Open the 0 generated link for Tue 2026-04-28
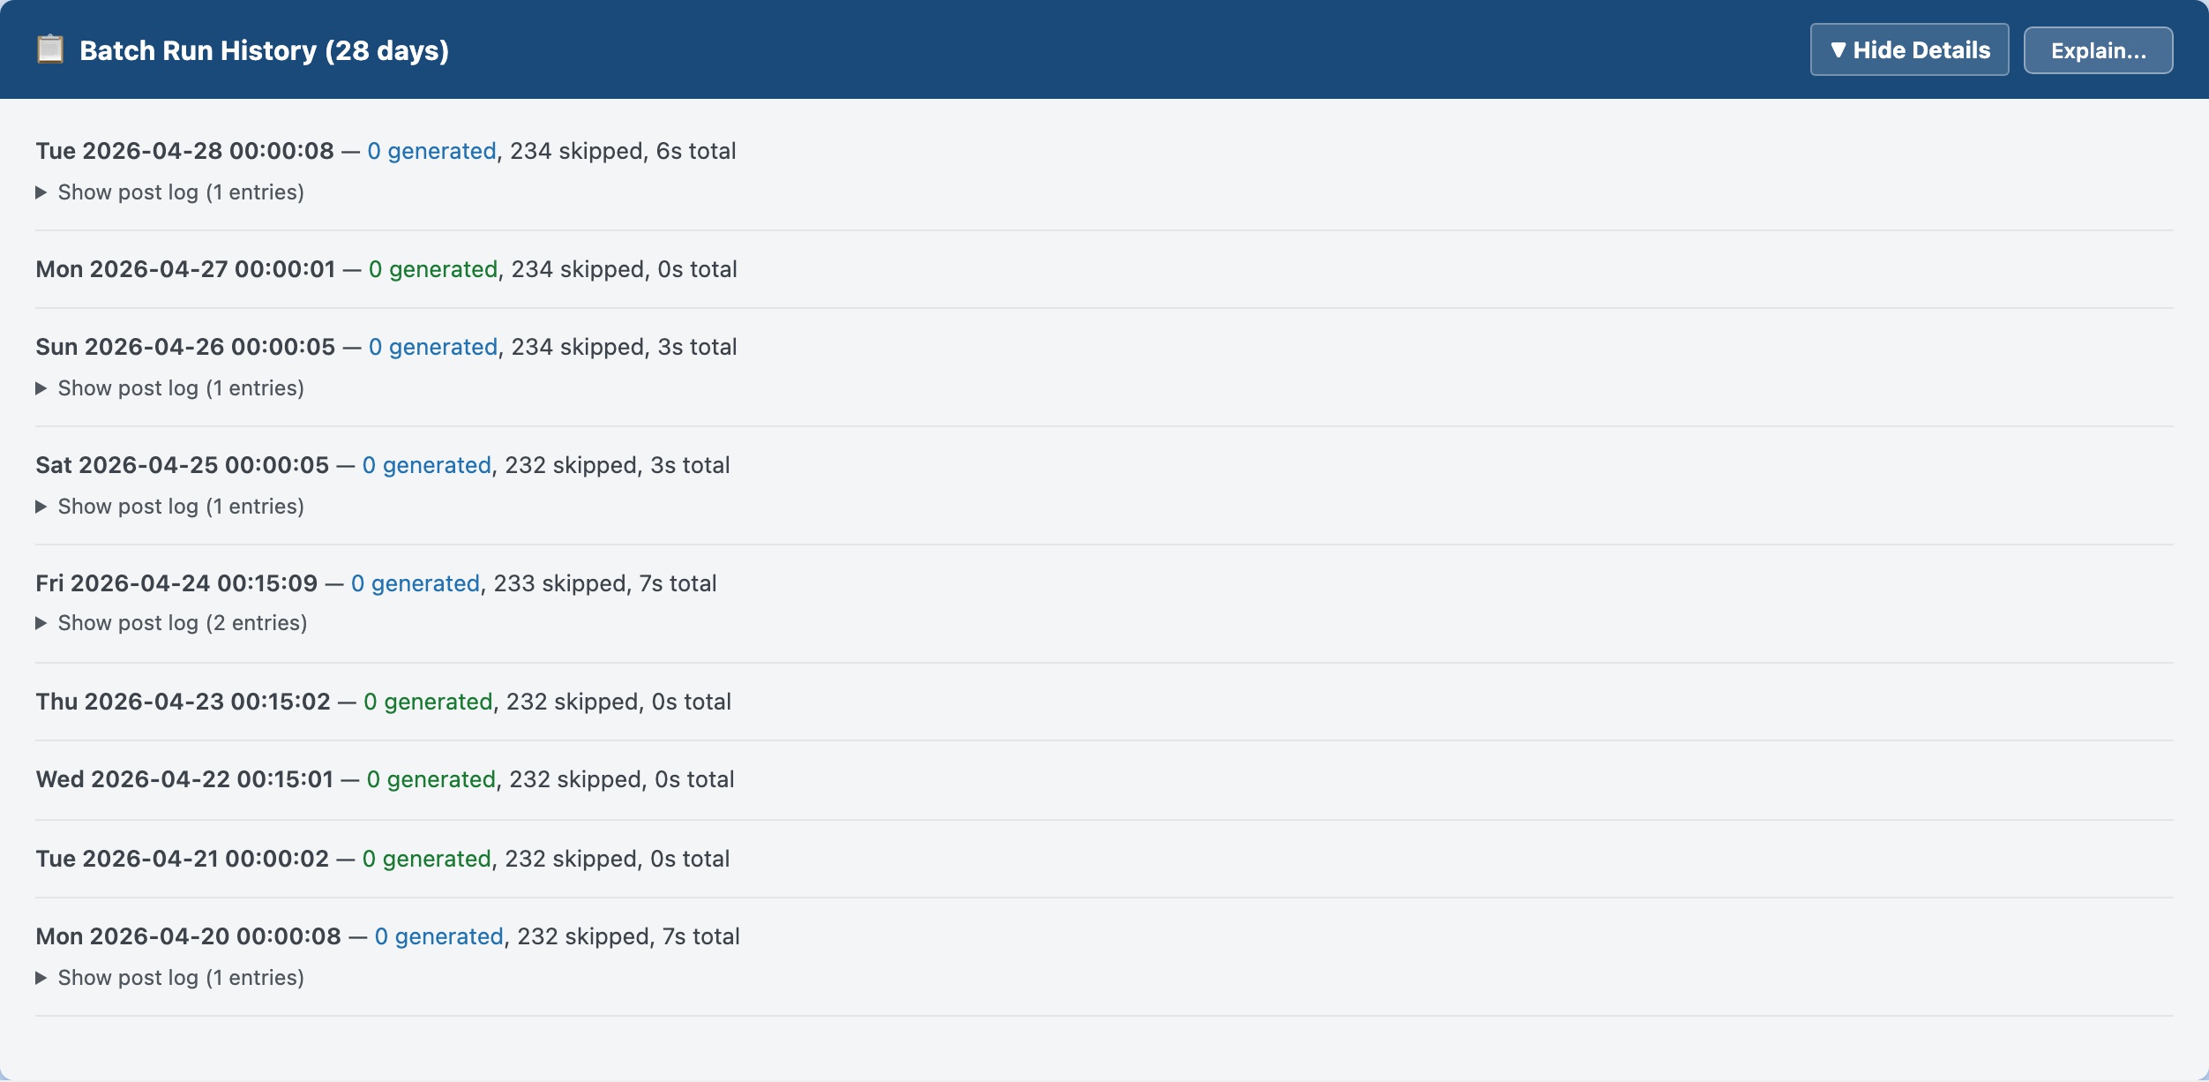 (x=432, y=151)
